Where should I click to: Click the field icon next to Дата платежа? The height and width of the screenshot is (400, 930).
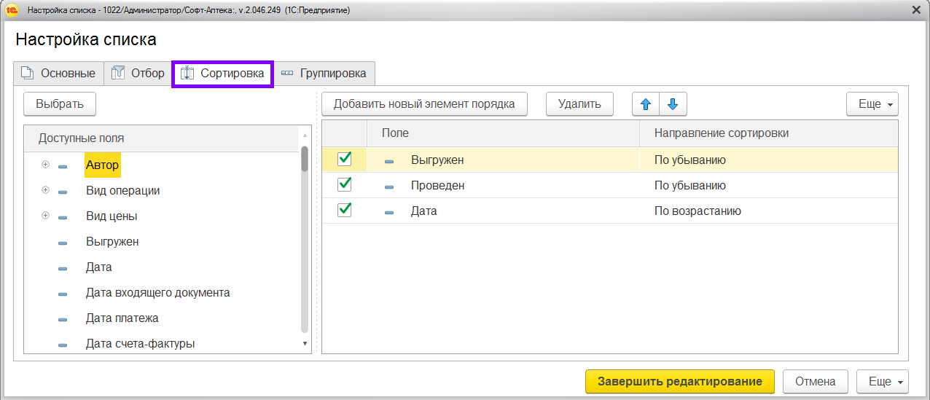[x=63, y=319]
